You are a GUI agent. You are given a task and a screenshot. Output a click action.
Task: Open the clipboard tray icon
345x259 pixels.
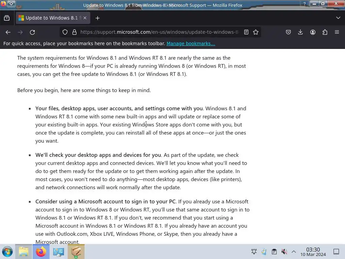[x=274, y=252]
